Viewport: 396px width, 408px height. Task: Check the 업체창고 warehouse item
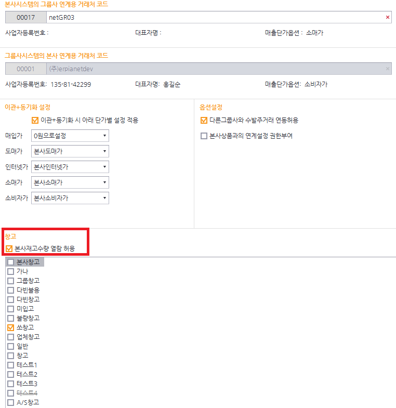click(x=10, y=337)
